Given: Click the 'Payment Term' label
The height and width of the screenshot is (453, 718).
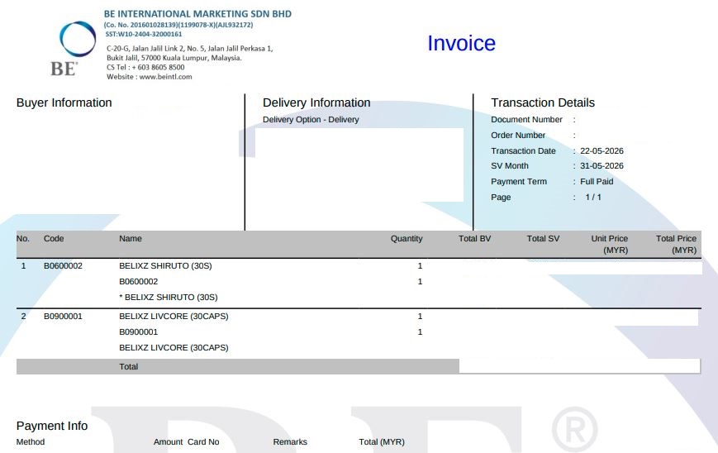Looking at the screenshot, I should tap(519, 181).
